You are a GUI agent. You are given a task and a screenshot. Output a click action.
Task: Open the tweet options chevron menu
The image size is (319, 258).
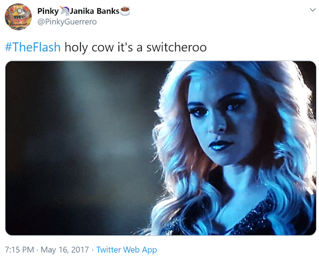point(313,10)
